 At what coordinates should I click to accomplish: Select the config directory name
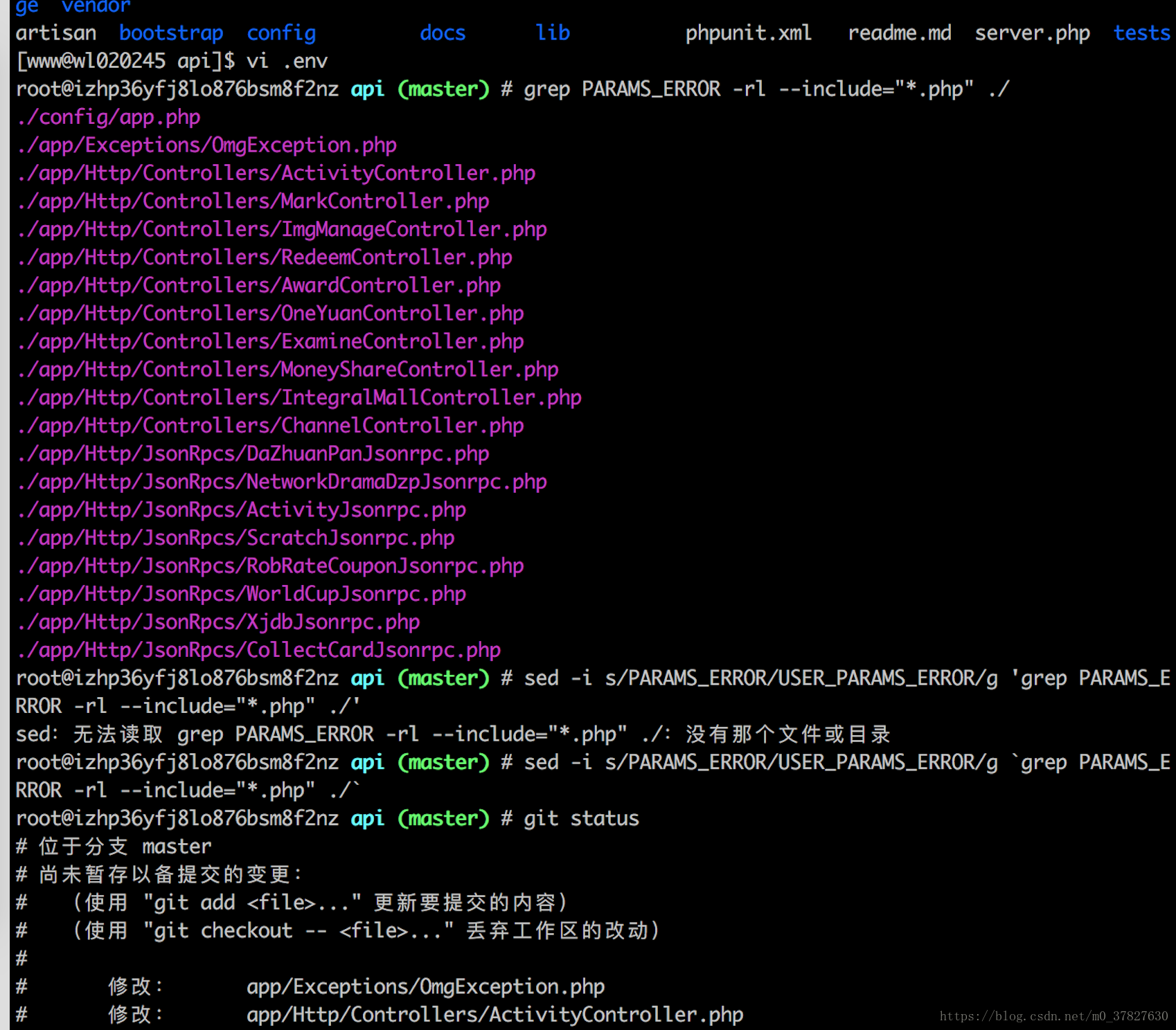[280, 33]
